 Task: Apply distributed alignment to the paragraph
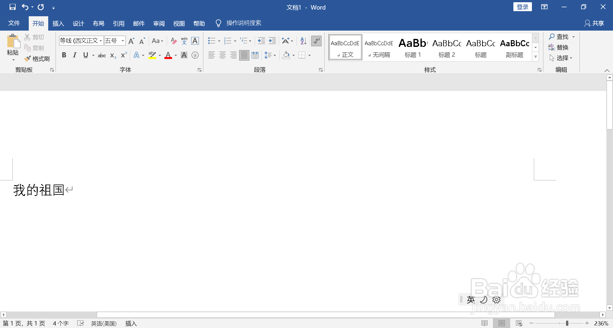[x=255, y=55]
